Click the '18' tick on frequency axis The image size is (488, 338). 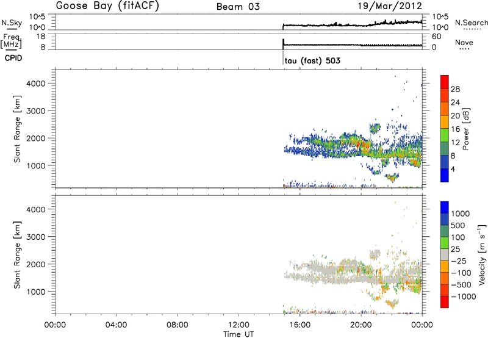click(41, 37)
